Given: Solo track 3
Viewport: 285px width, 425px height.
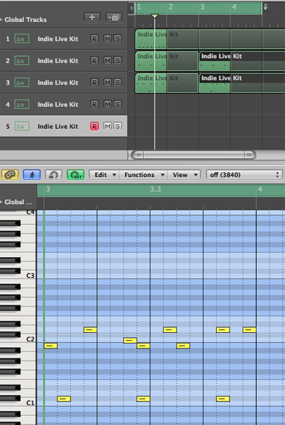Looking at the screenshot, I should 118,82.
